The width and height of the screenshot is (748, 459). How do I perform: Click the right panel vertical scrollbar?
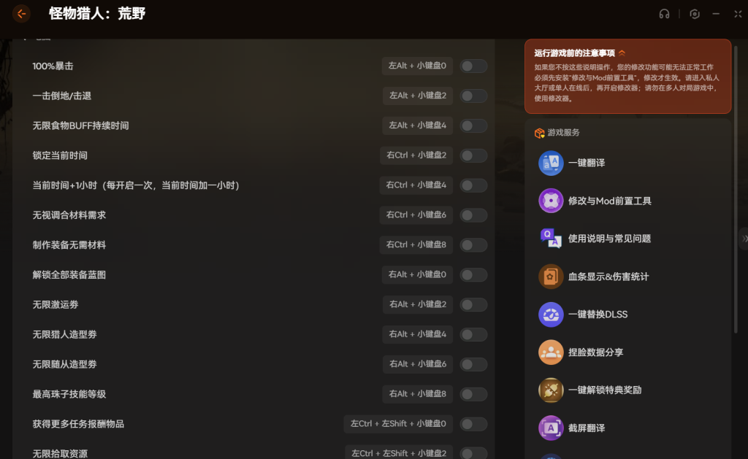point(735,219)
